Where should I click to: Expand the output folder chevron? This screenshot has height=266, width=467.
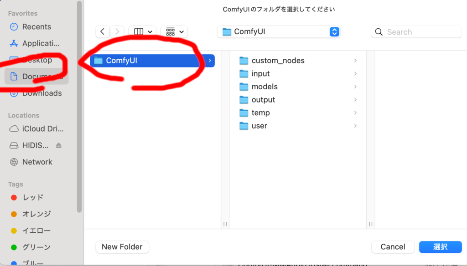tap(355, 100)
